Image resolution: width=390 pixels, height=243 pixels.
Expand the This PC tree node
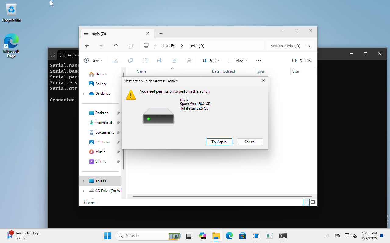84,181
